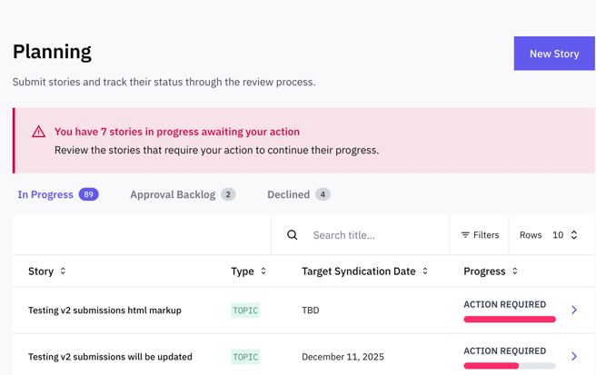Image resolution: width=596 pixels, height=375 pixels.
Task: Click the filter lines icon
Action: [465, 235]
